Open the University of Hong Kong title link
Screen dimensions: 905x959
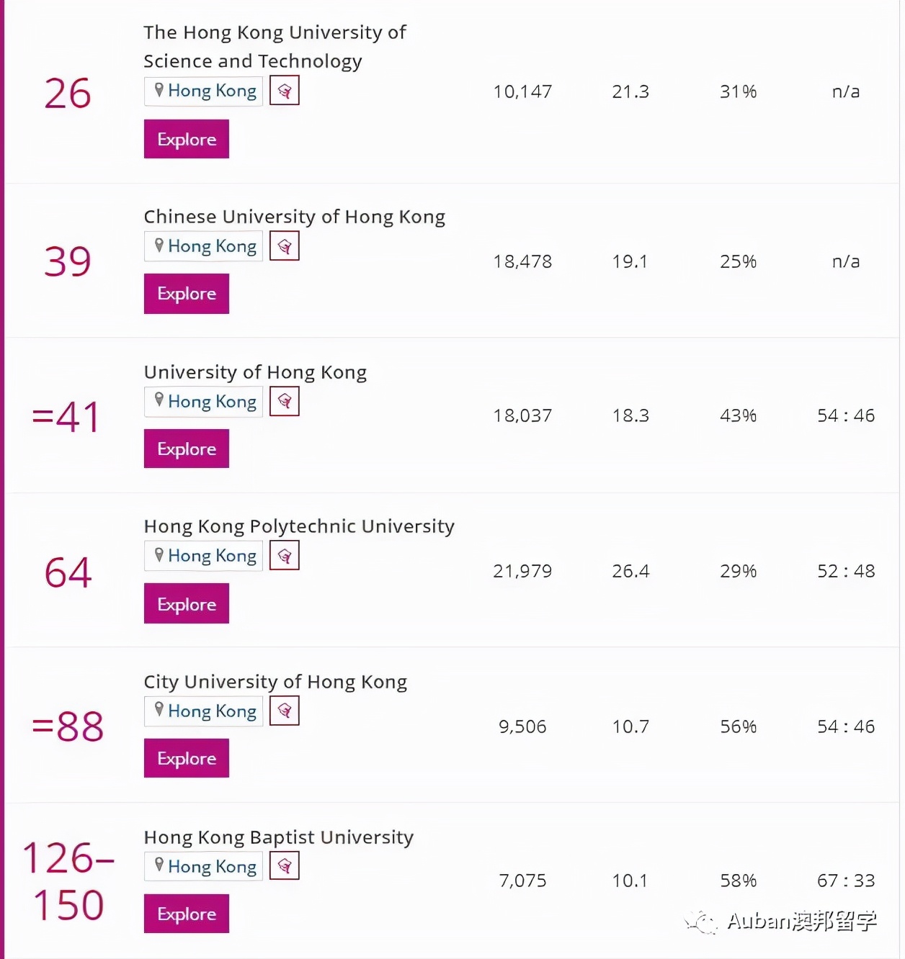(x=255, y=372)
